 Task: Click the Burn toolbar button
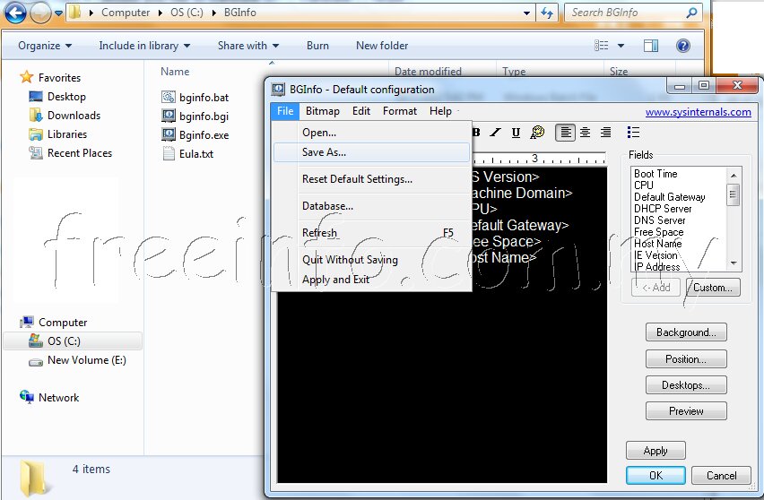[x=317, y=46]
